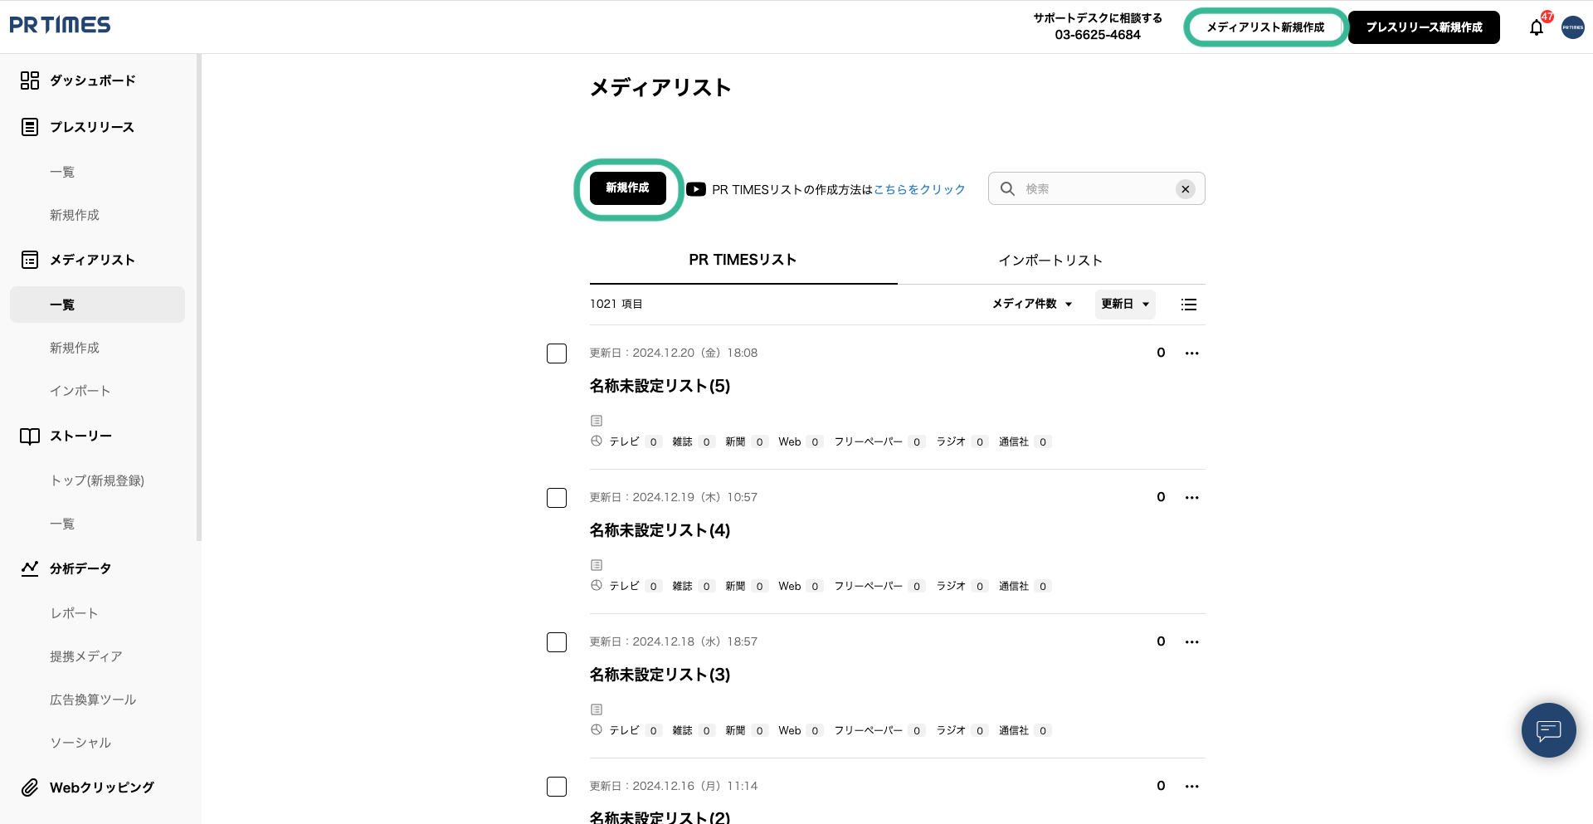This screenshot has width=1593, height=824.
Task: Open the support chat bubble
Action: [x=1549, y=730]
